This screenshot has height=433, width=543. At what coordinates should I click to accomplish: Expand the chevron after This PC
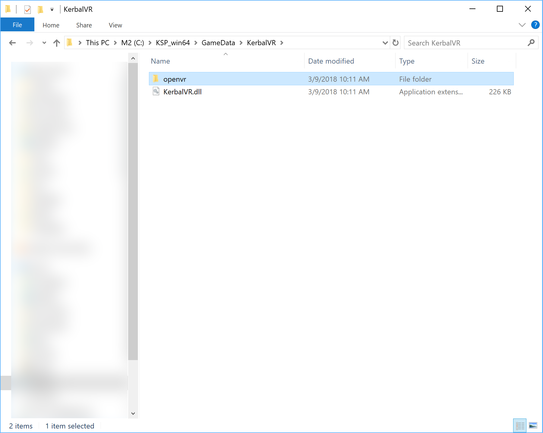point(115,43)
